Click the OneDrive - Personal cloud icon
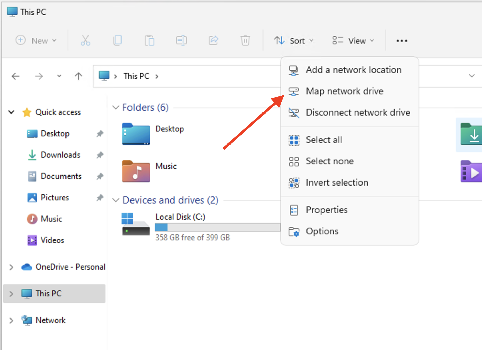 [27, 267]
